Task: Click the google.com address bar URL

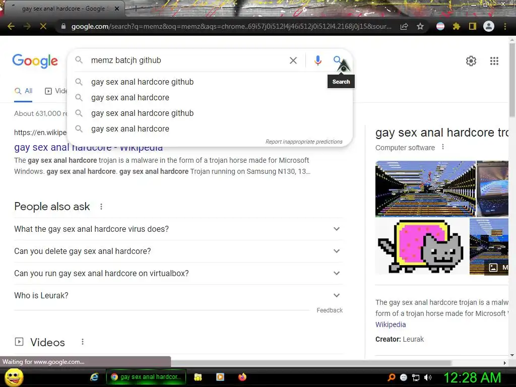Action: (231, 26)
